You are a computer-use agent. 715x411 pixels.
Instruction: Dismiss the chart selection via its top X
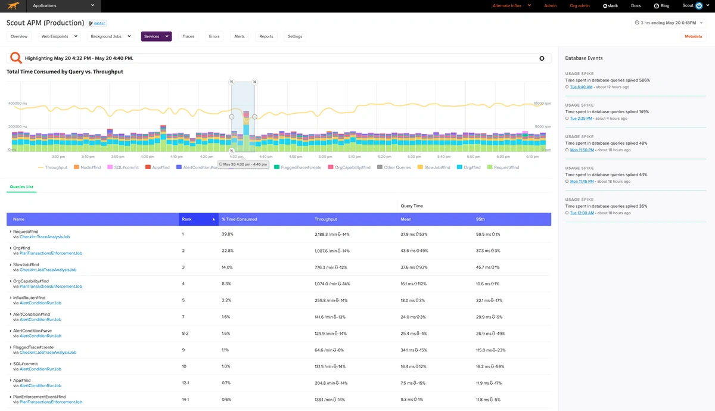click(254, 82)
